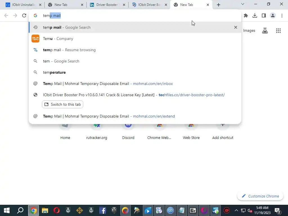Open File Explorer from taskbar

coord(45,210)
